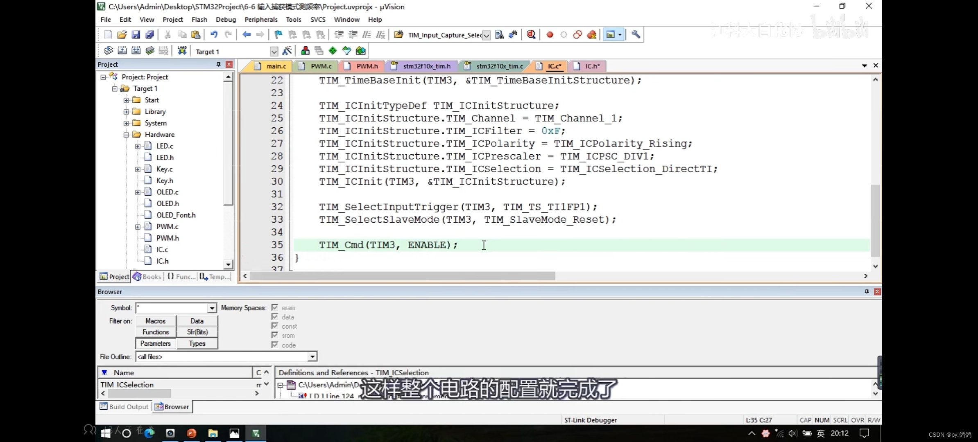Toggle the eram memory space checkbox

275,307
